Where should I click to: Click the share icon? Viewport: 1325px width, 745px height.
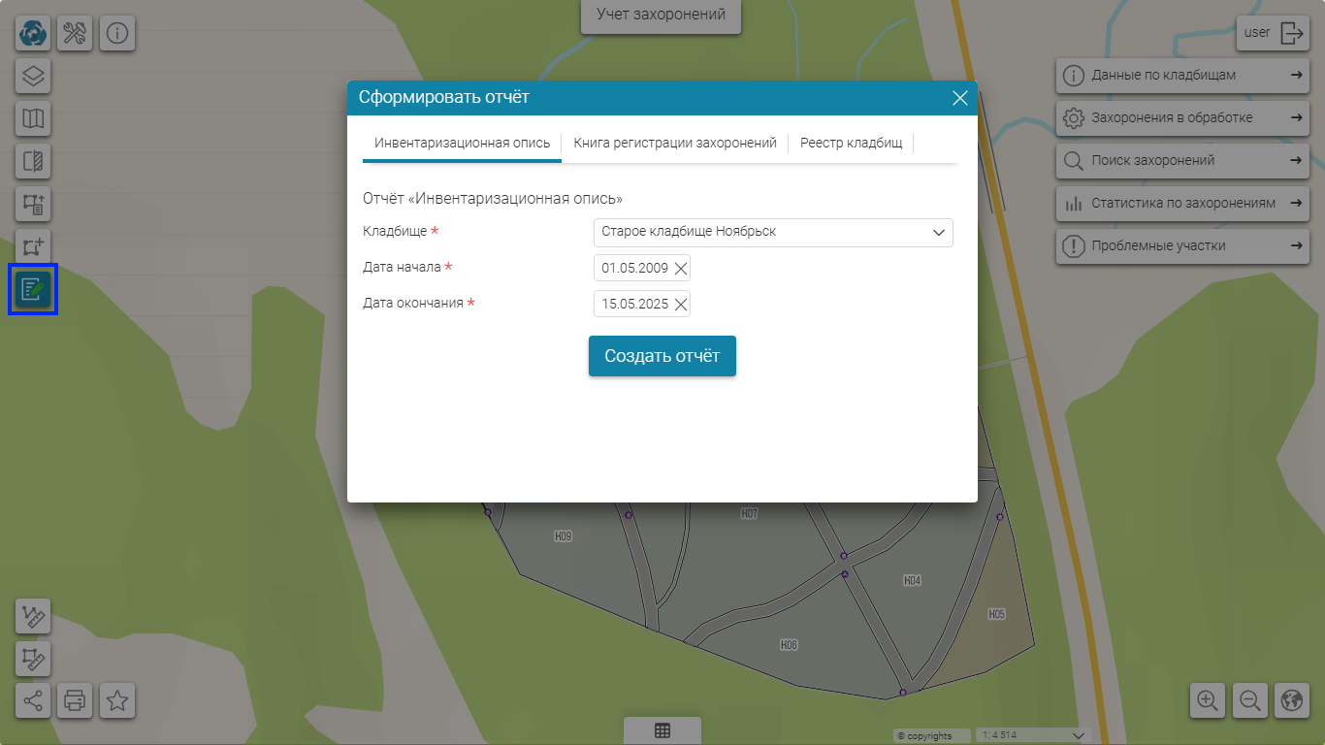[x=33, y=699]
